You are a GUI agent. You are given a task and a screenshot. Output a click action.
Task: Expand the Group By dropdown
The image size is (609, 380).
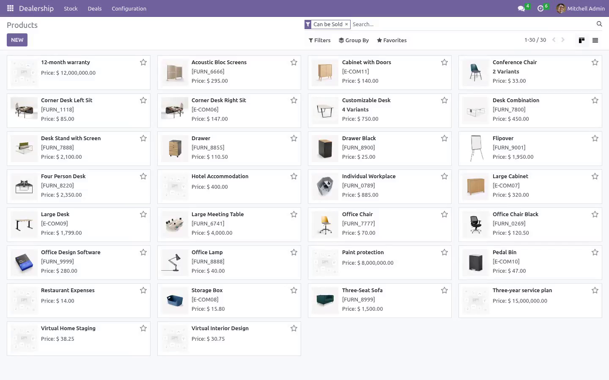[x=354, y=40]
